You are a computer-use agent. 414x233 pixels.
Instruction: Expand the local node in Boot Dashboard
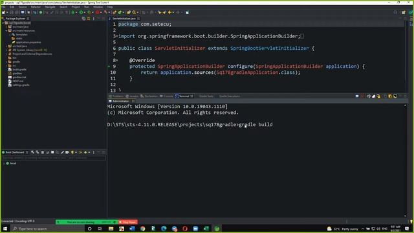(x=4, y=164)
